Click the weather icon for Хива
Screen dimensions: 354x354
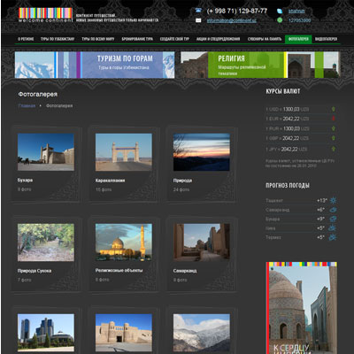coord(333,228)
